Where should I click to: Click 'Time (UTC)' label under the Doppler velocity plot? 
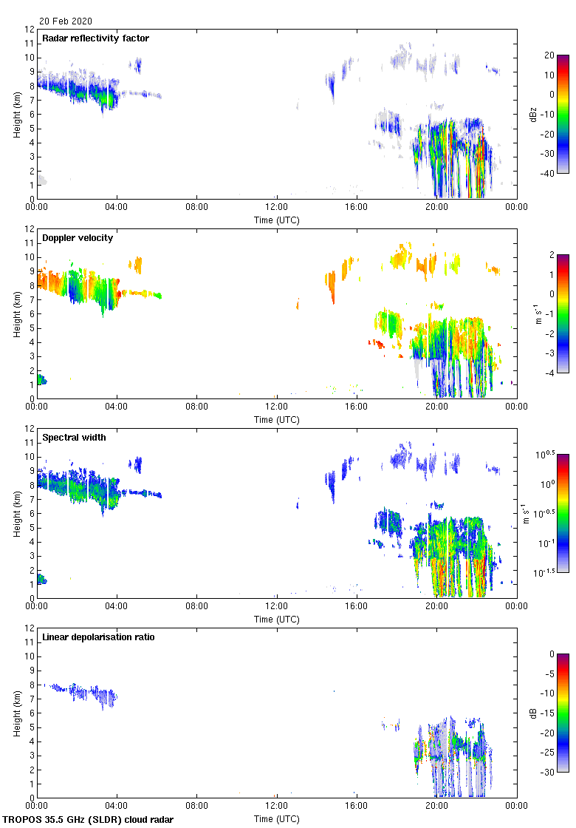(277, 419)
